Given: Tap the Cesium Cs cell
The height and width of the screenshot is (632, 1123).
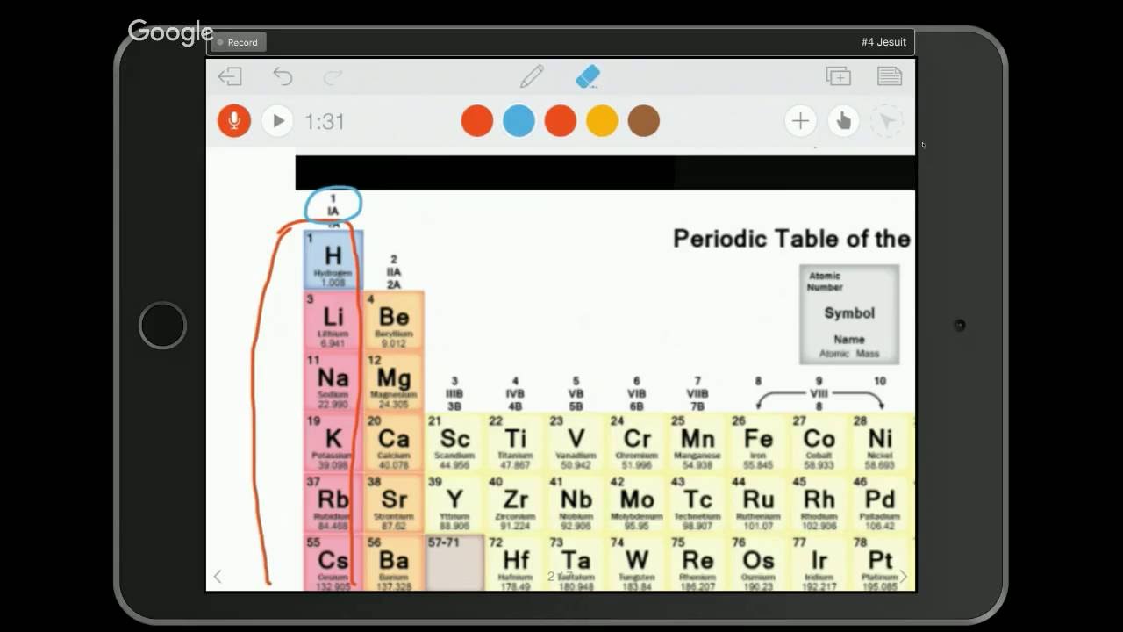Looking at the screenshot, I should pyautogui.click(x=333, y=563).
